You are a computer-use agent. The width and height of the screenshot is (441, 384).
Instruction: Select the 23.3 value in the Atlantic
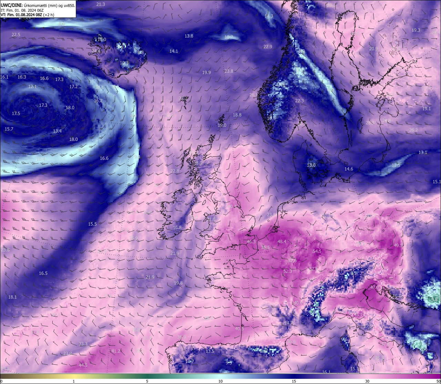83,344
